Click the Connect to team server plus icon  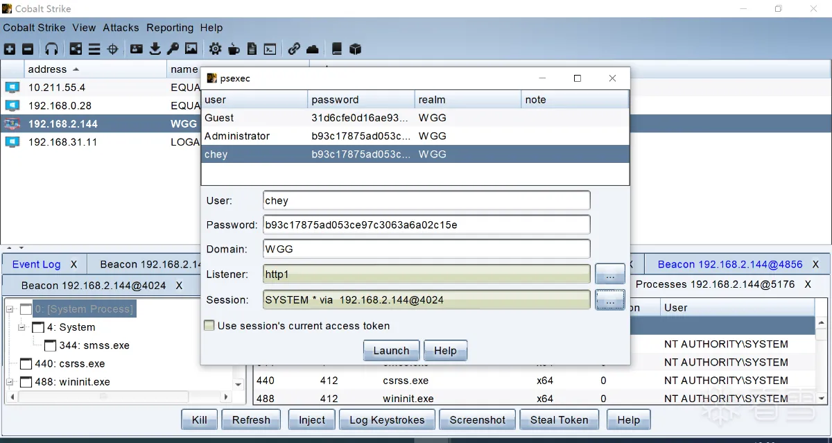point(10,49)
